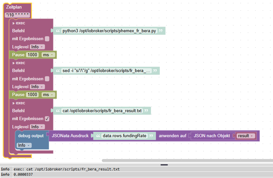Open Loglevel dropdown of the sed exec block
This screenshot has height=178, width=273.
click(37, 87)
